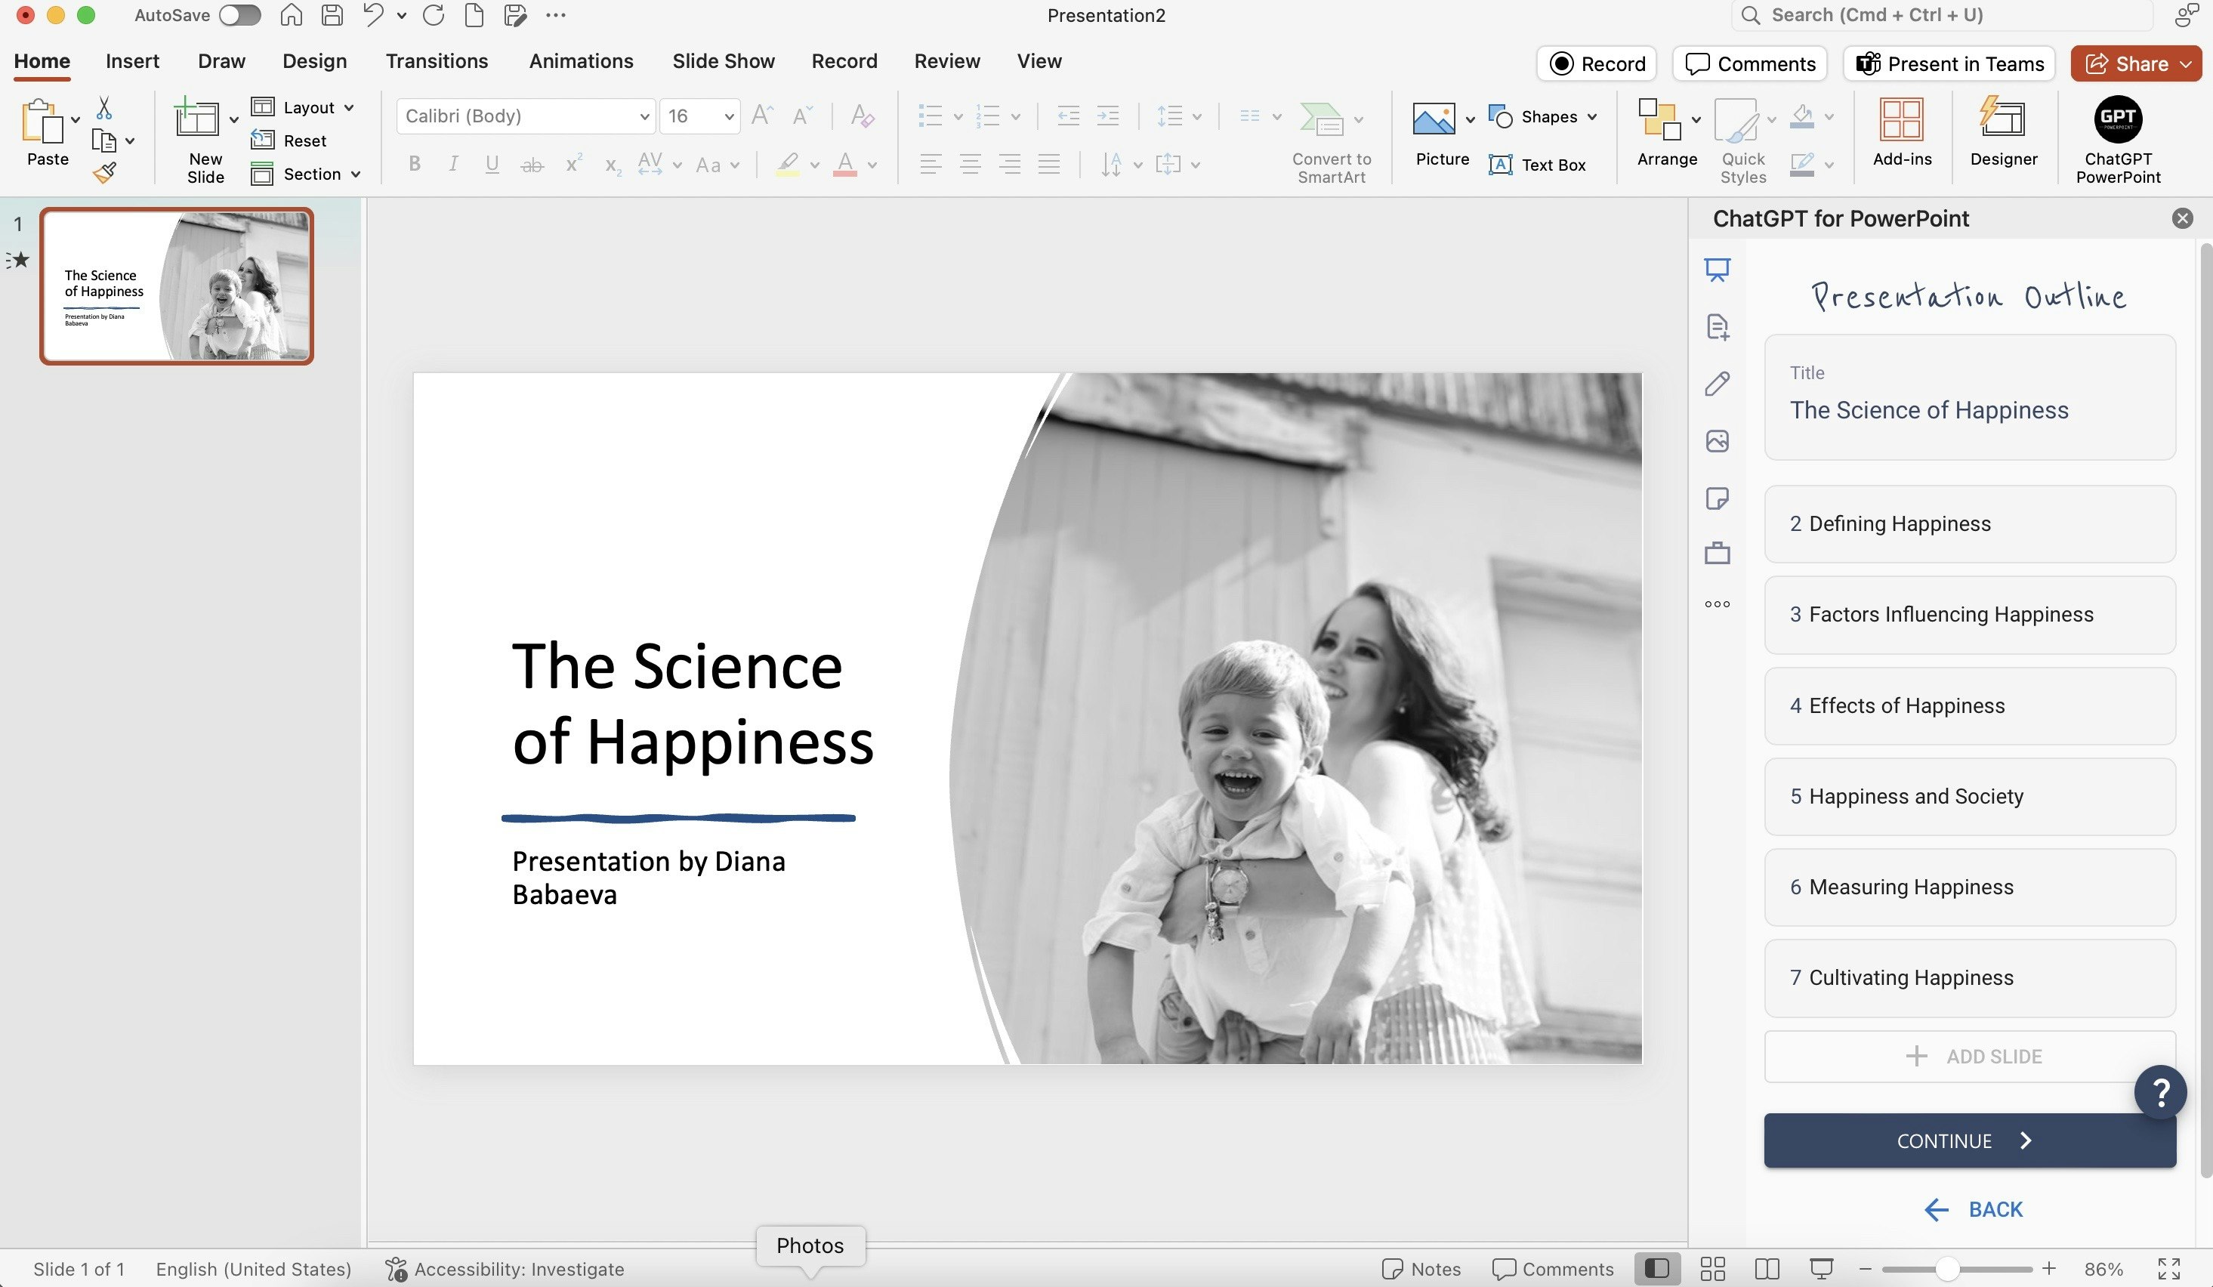Toggle Superscript formatting
Screen dimensions: 2213x1287
pos(573,163)
